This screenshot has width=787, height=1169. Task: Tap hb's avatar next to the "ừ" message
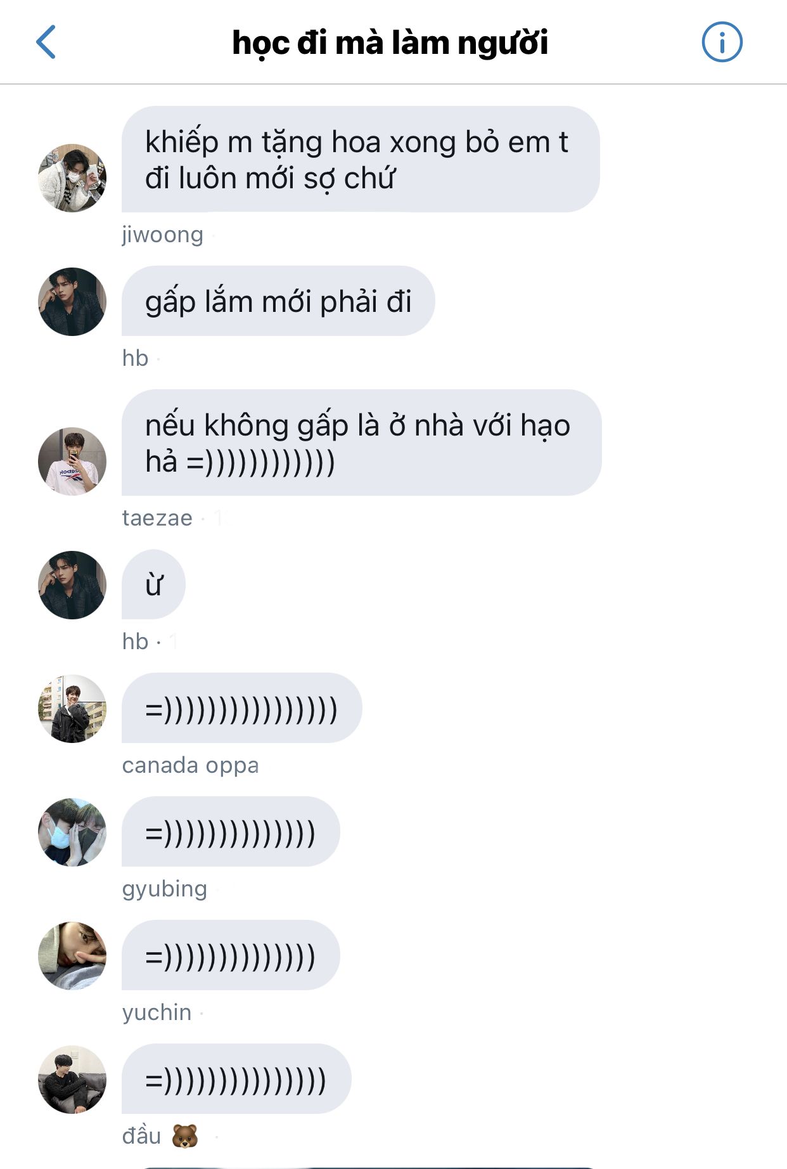pos(72,585)
